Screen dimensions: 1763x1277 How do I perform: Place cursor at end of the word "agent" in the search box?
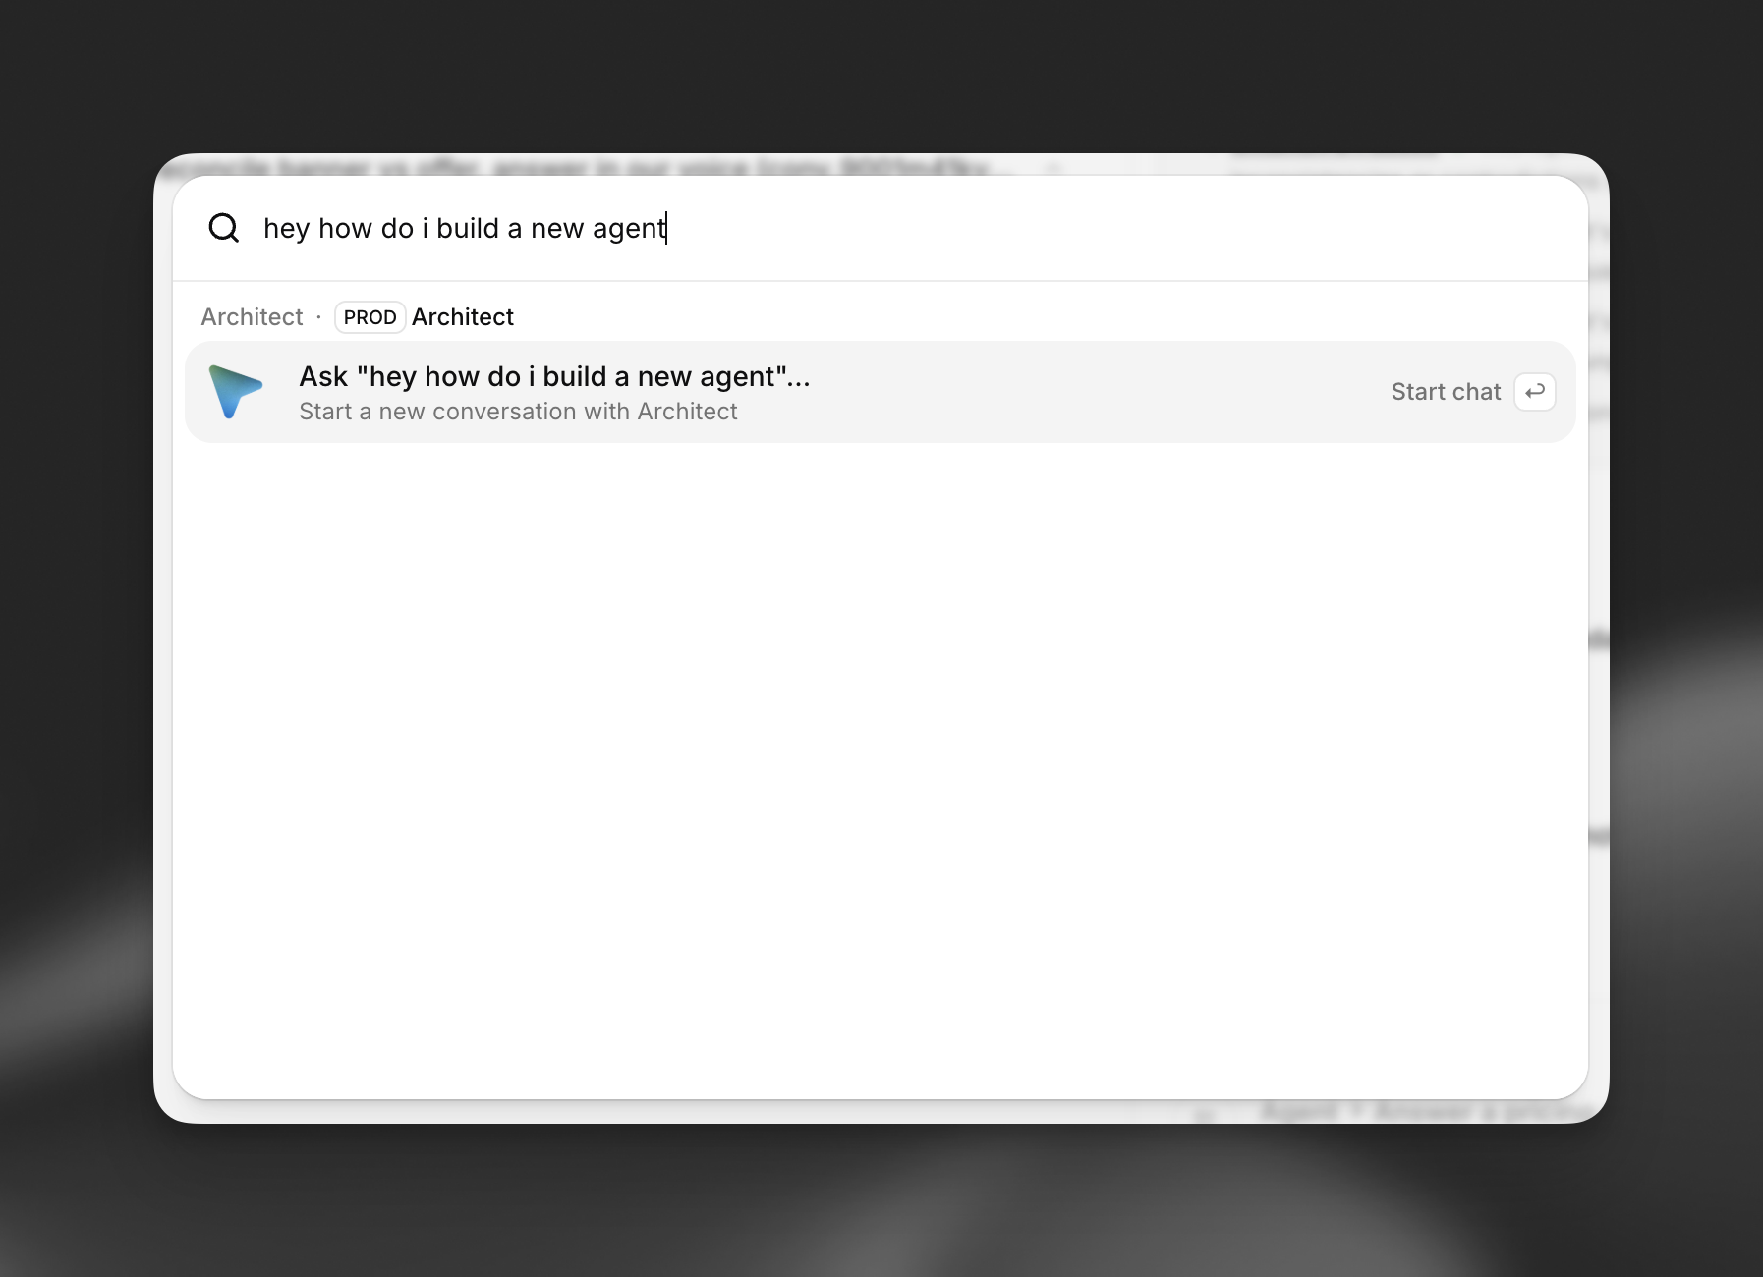click(666, 228)
